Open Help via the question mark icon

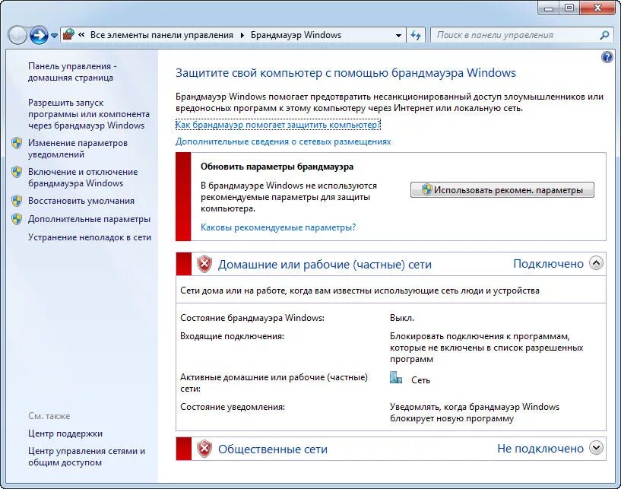coord(607,58)
